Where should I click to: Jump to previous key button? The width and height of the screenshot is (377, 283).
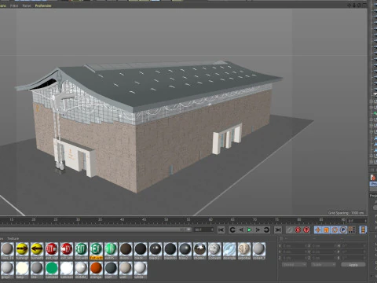click(232, 230)
